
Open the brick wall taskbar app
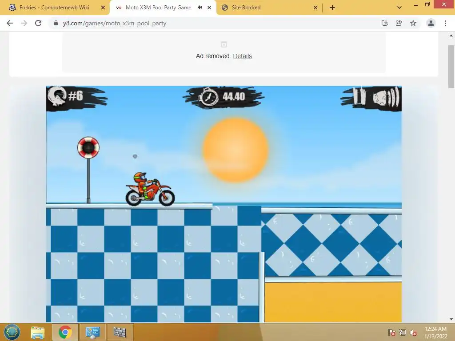[x=120, y=332]
